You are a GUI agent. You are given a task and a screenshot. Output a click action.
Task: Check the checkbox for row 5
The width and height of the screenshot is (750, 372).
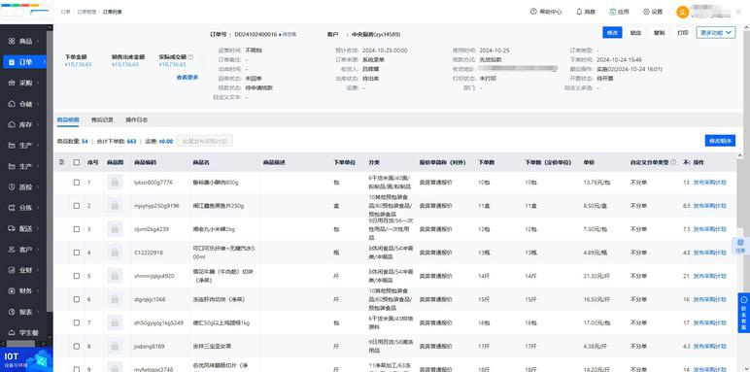pos(77,276)
